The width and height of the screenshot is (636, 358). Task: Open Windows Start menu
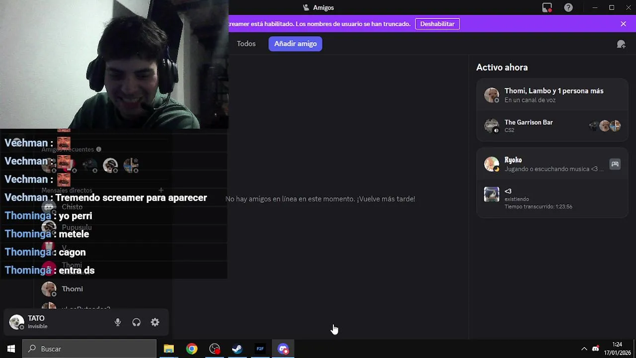coord(11,349)
